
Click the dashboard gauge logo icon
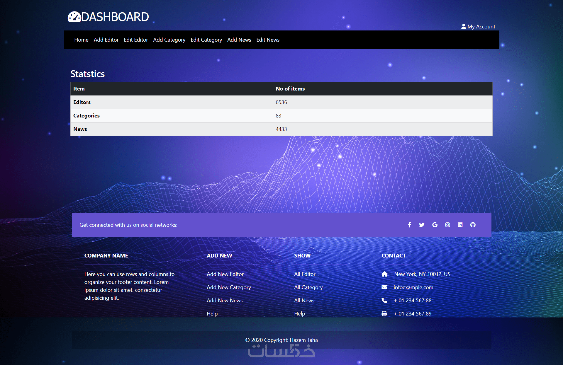(74, 17)
